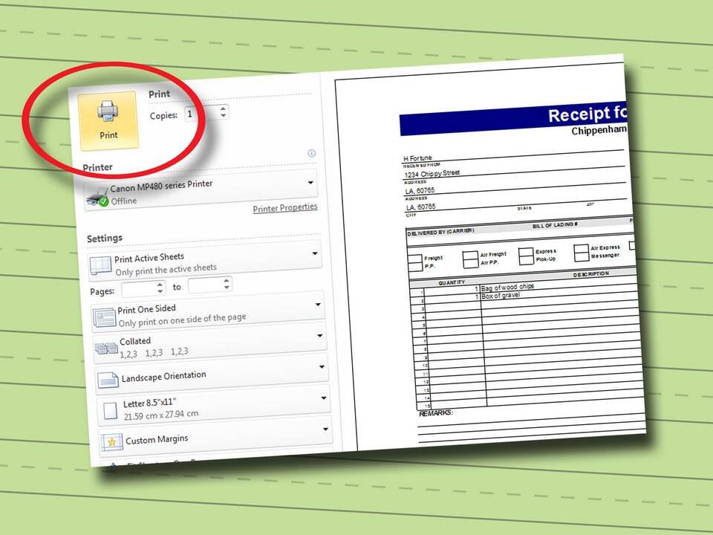
Task: Expand the Print Active Sheets dropdown
Action: [x=315, y=253]
